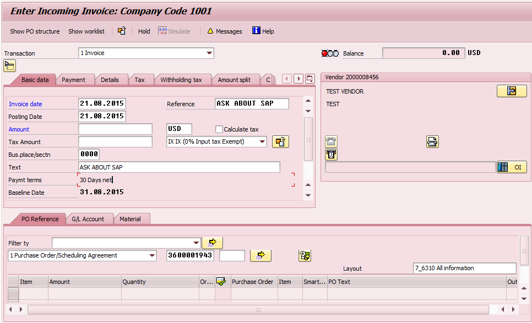The image size is (532, 323).
Task: Click Show PO structure
Action: pyautogui.click(x=34, y=31)
